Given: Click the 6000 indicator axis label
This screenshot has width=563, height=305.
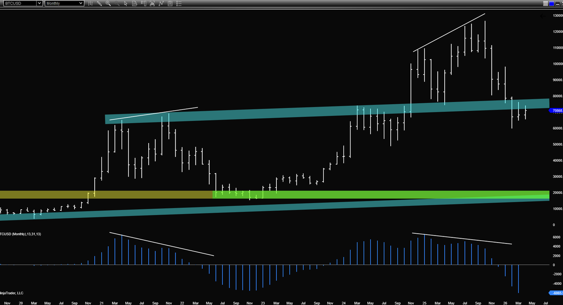Looking at the screenshot, I should pyautogui.click(x=557, y=237).
